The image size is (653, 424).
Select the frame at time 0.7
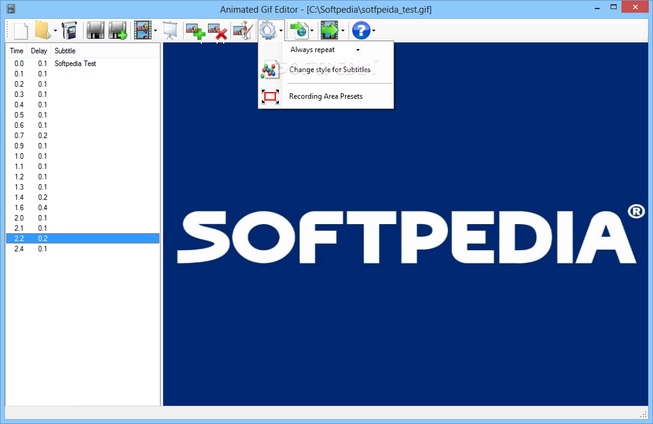[x=83, y=136]
